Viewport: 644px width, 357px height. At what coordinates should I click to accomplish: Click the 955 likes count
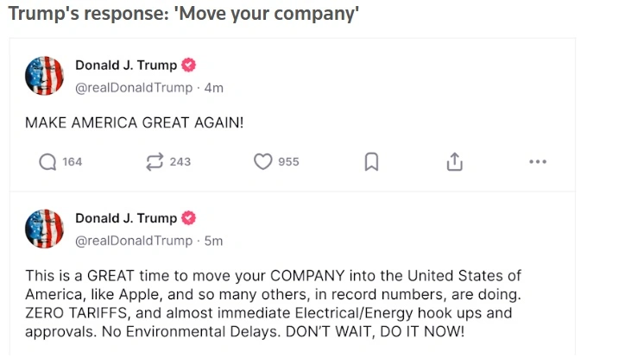tap(288, 162)
